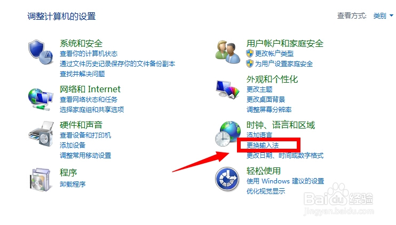Open the clock and globe icon
Screen dimensions: 396x225
[228, 134]
